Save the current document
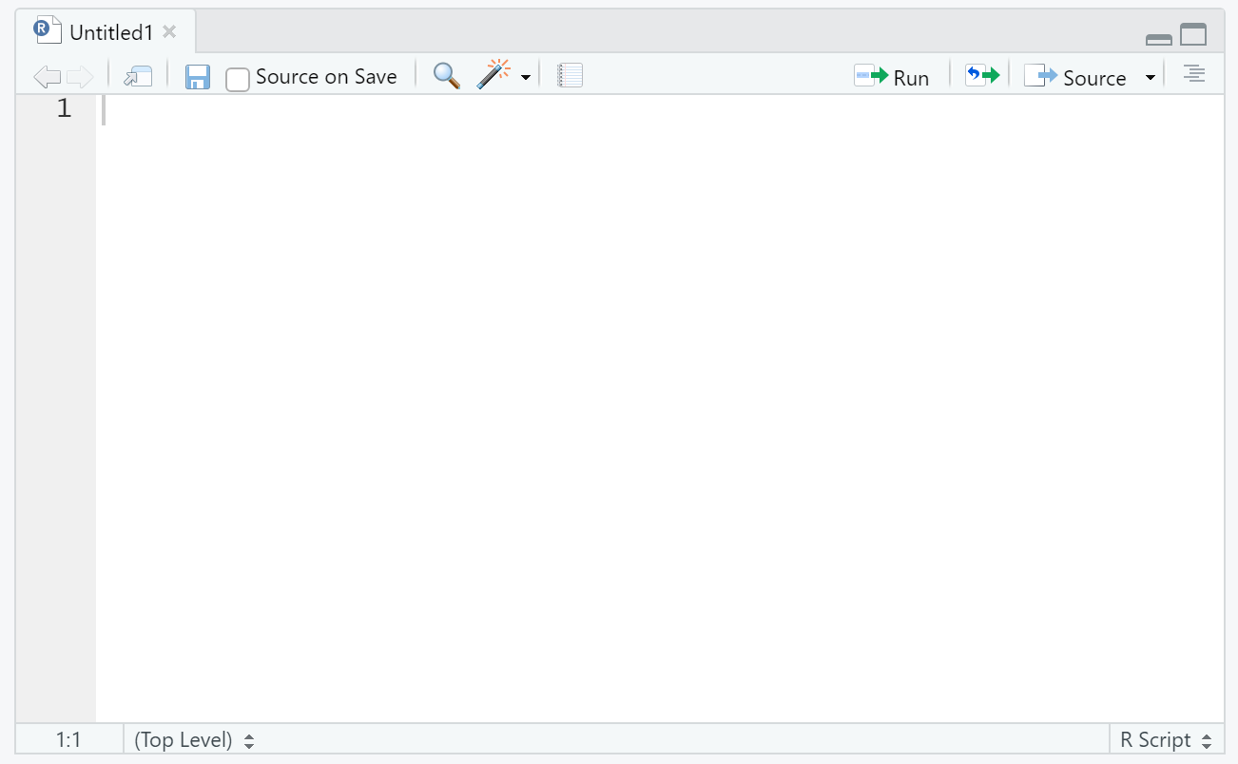Viewport: 1238px width, 764px height. tap(197, 77)
